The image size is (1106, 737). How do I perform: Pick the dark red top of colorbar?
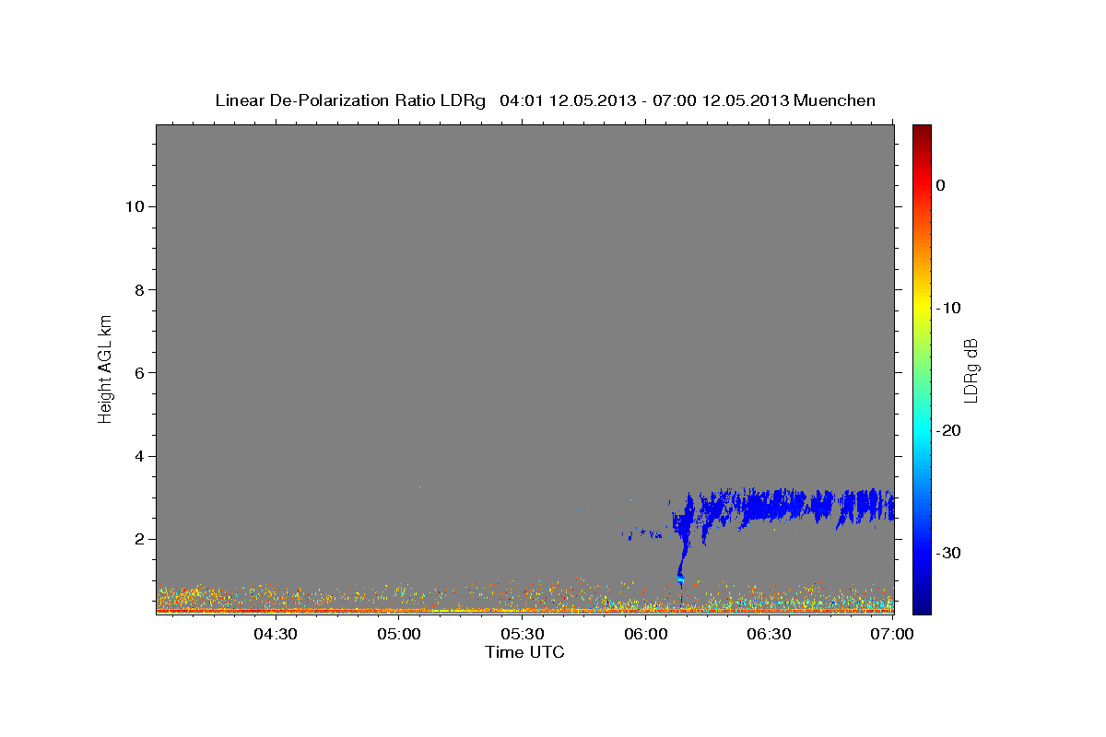[x=922, y=131]
